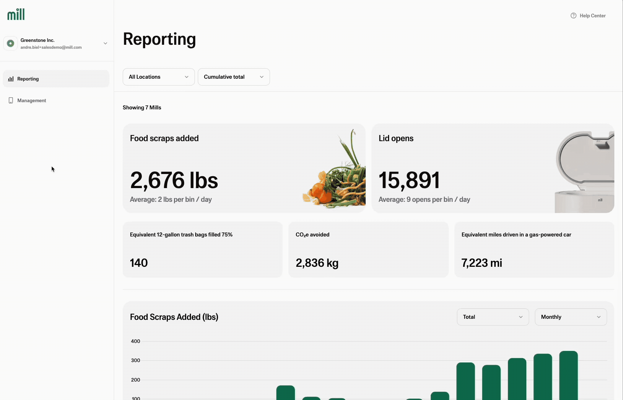Click the Mill logo

[x=16, y=14]
